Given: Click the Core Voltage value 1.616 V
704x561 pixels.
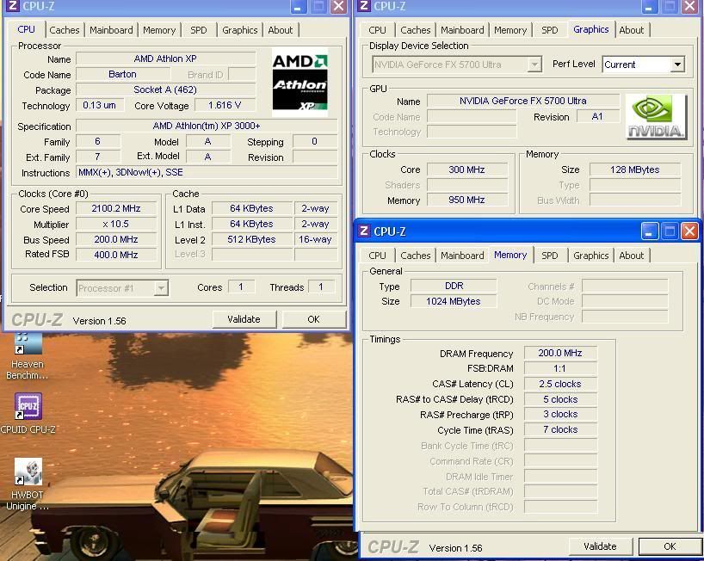Looking at the screenshot, I should pyautogui.click(x=225, y=105).
